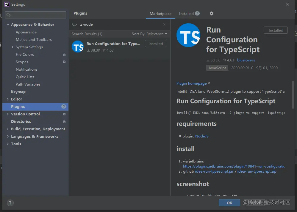
Task: Open the bluelovers vendor link
Action: point(246,60)
